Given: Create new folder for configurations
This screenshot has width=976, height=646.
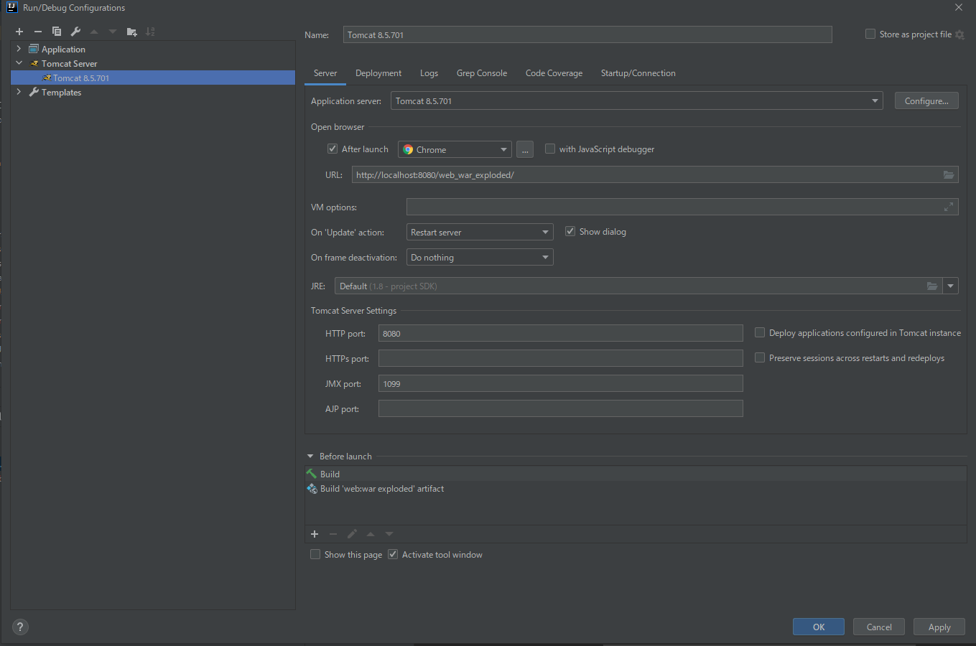Looking at the screenshot, I should pyautogui.click(x=131, y=32).
